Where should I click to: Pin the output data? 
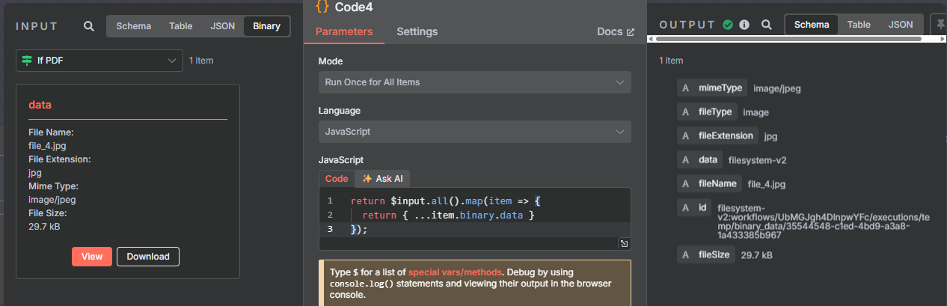click(940, 25)
